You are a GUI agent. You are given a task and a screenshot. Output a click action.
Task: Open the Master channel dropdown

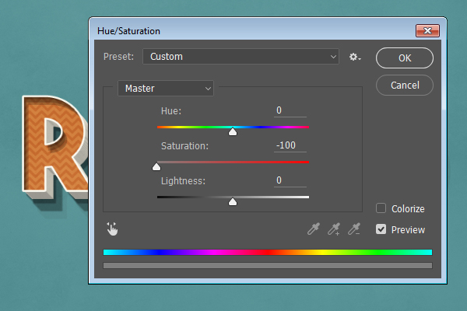(166, 89)
